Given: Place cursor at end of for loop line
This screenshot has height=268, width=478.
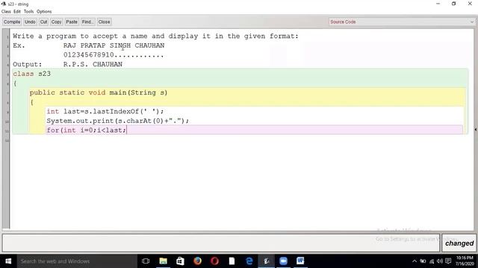Looking at the screenshot, I should pyautogui.click(x=126, y=130).
